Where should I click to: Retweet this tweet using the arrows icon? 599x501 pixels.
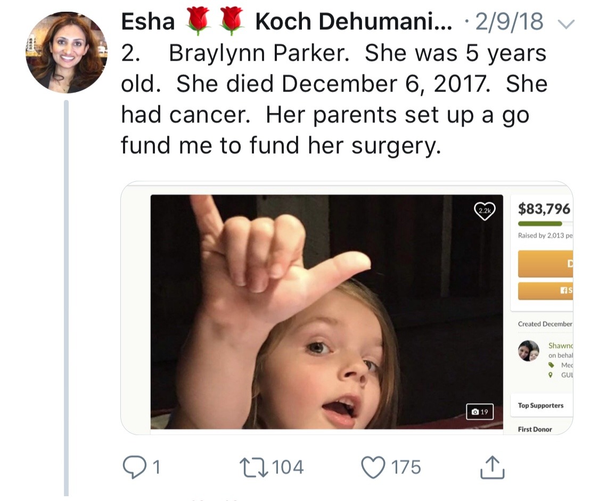click(x=255, y=467)
